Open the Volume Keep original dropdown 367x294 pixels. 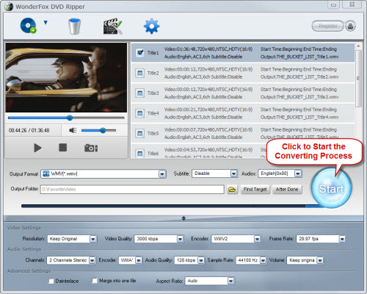click(x=320, y=260)
